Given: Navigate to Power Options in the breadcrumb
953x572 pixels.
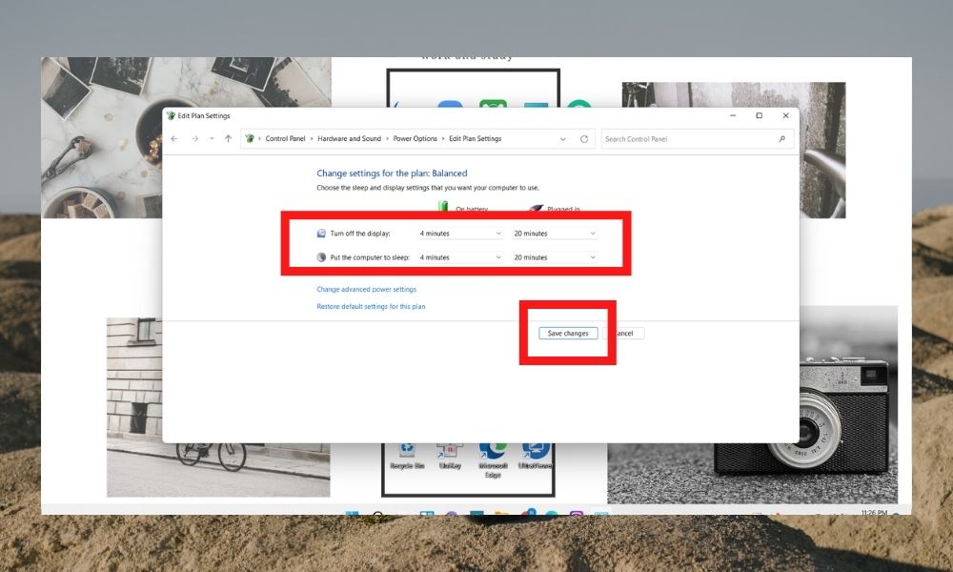Looking at the screenshot, I should [x=414, y=138].
